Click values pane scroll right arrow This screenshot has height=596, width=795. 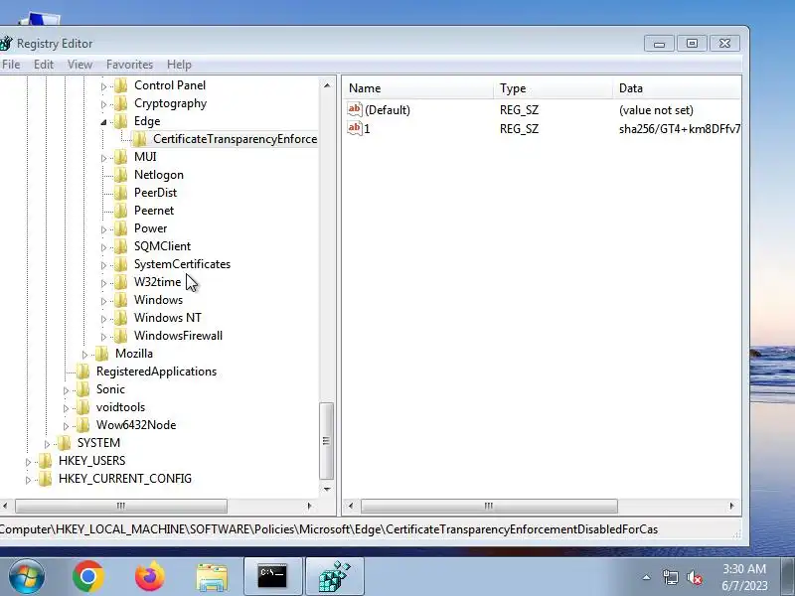(x=731, y=506)
